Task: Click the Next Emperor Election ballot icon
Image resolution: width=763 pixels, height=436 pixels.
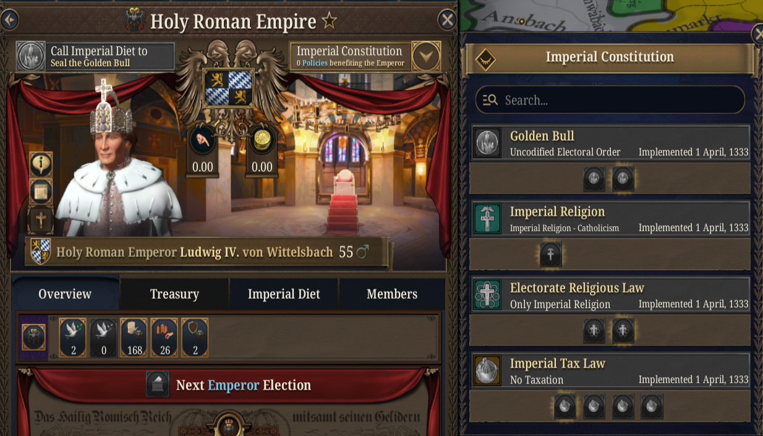Action: pos(158,385)
